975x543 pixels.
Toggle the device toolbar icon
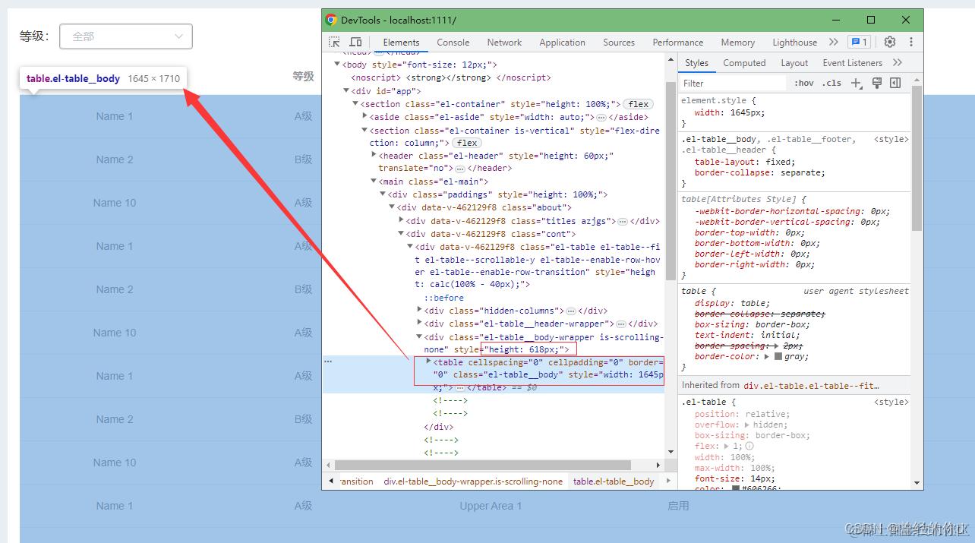point(355,43)
